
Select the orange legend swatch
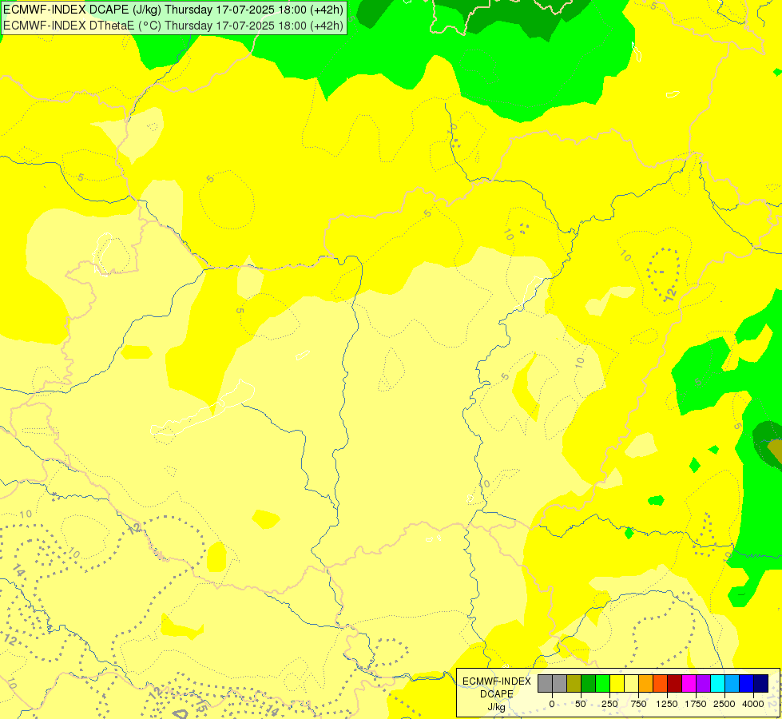pos(646,683)
